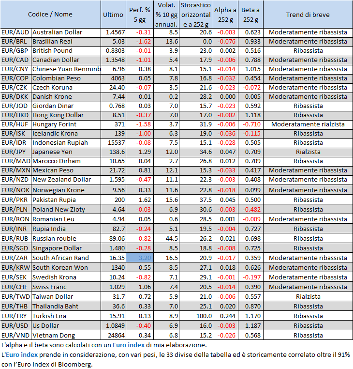Screen dimensions: 353x369
Task: Click 'Marocco Dirham' name cell
Action: point(66,161)
